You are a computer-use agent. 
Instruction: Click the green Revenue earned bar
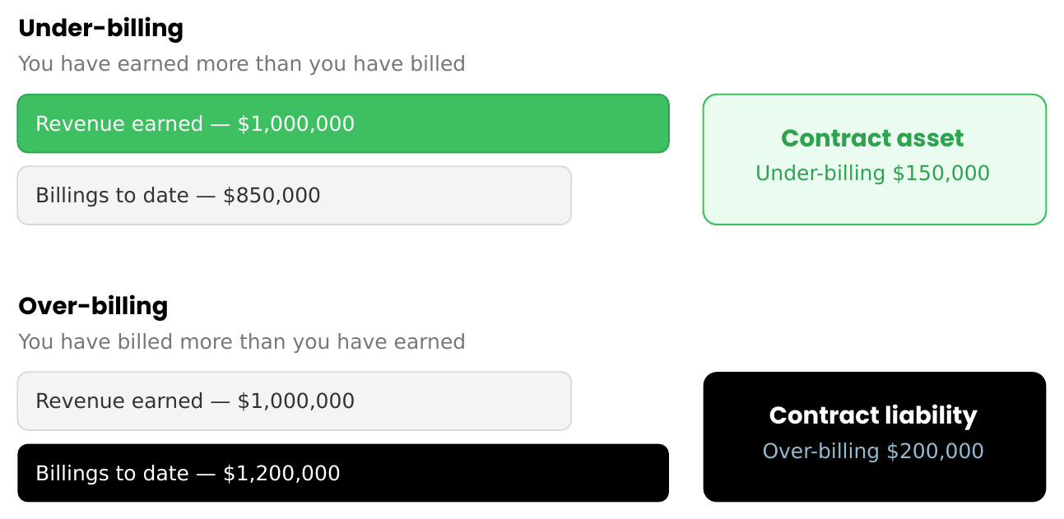pyautogui.click(x=343, y=123)
